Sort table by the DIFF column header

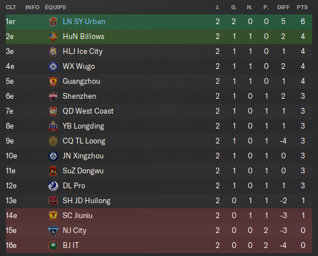(x=283, y=7)
